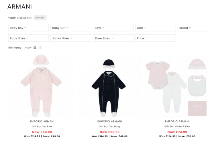The image size is (212, 147).
Task: Expand the Baby Girl filter
Action: click(x=71, y=28)
